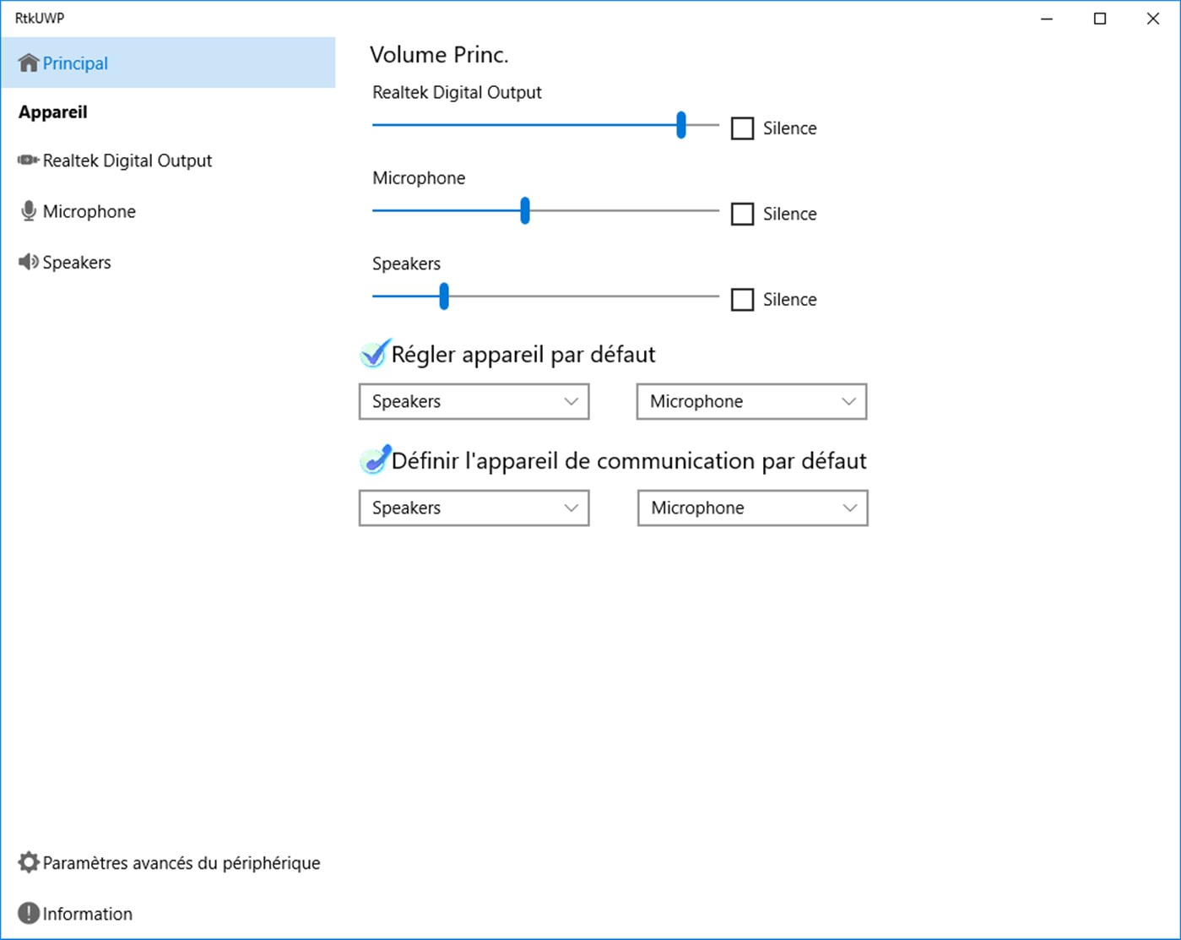Open the default playback Speakers dropdown
The width and height of the screenshot is (1181, 940).
[474, 401]
